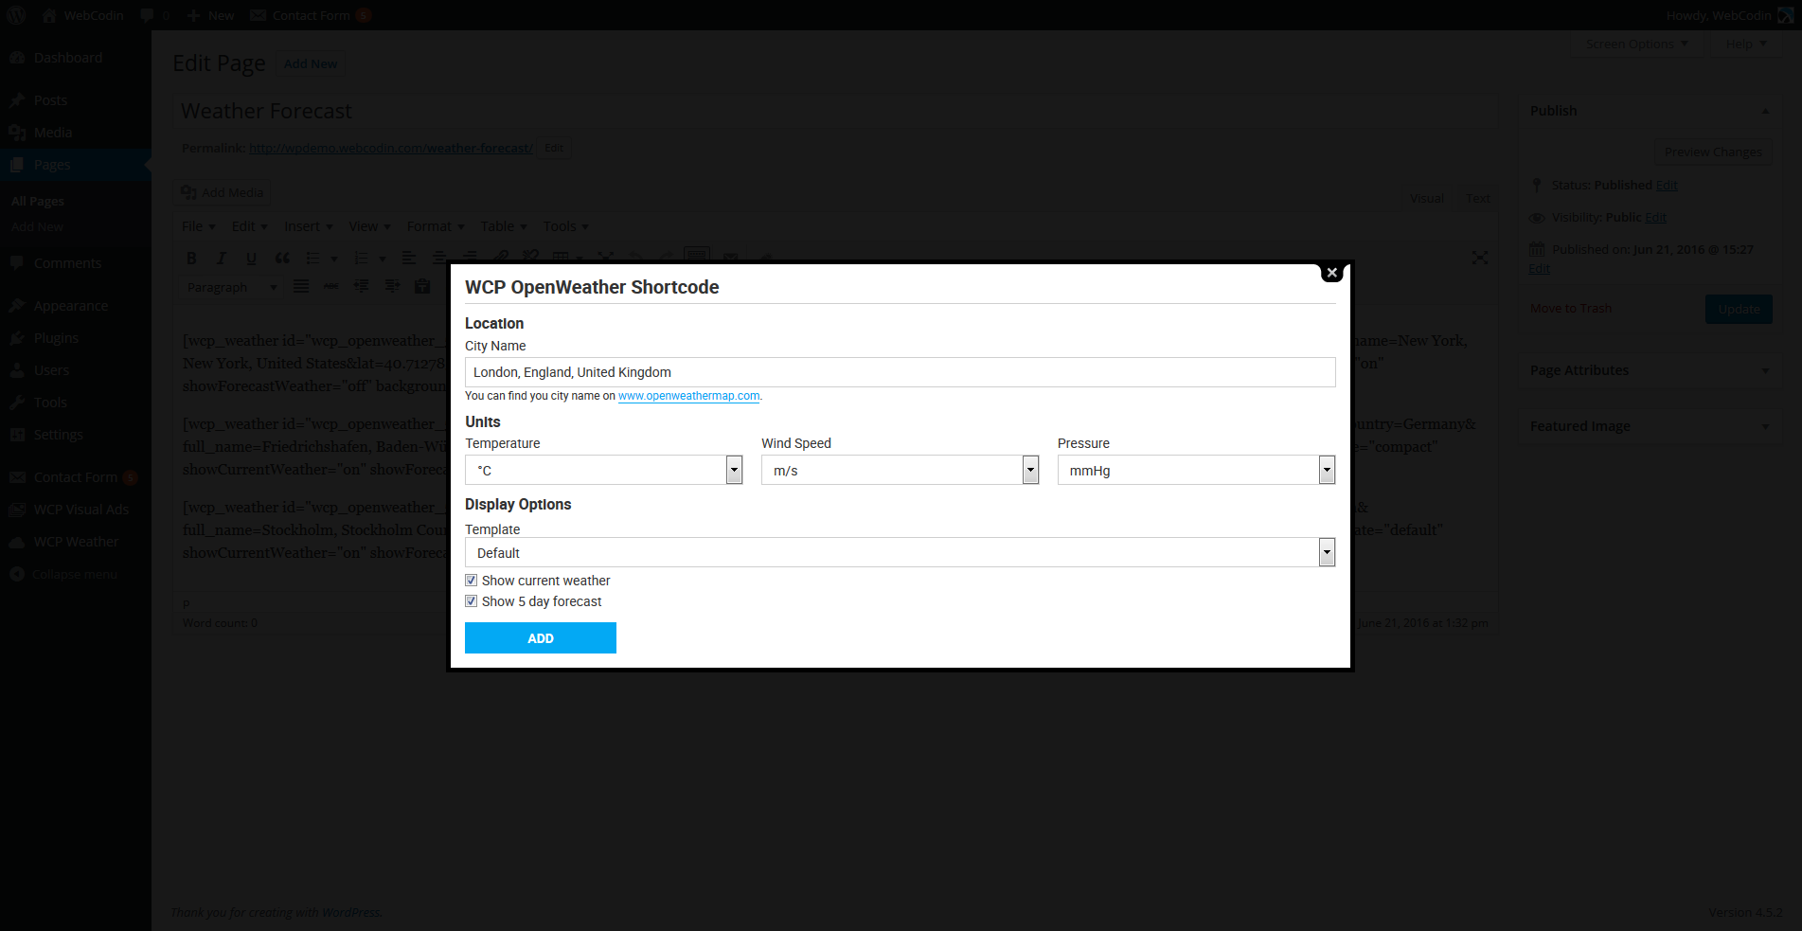Follow the www.openweathermap.com link
The height and width of the screenshot is (931, 1802).
tap(688, 396)
